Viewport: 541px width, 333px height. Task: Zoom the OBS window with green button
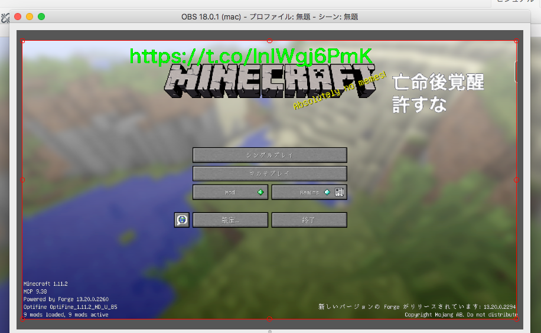(41, 17)
